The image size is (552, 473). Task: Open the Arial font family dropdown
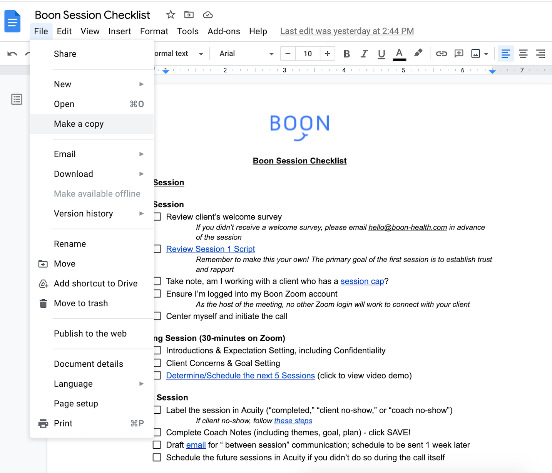coord(246,54)
